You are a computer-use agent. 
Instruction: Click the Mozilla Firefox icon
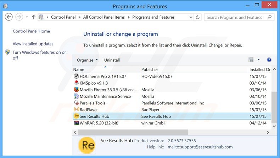(x=77, y=89)
